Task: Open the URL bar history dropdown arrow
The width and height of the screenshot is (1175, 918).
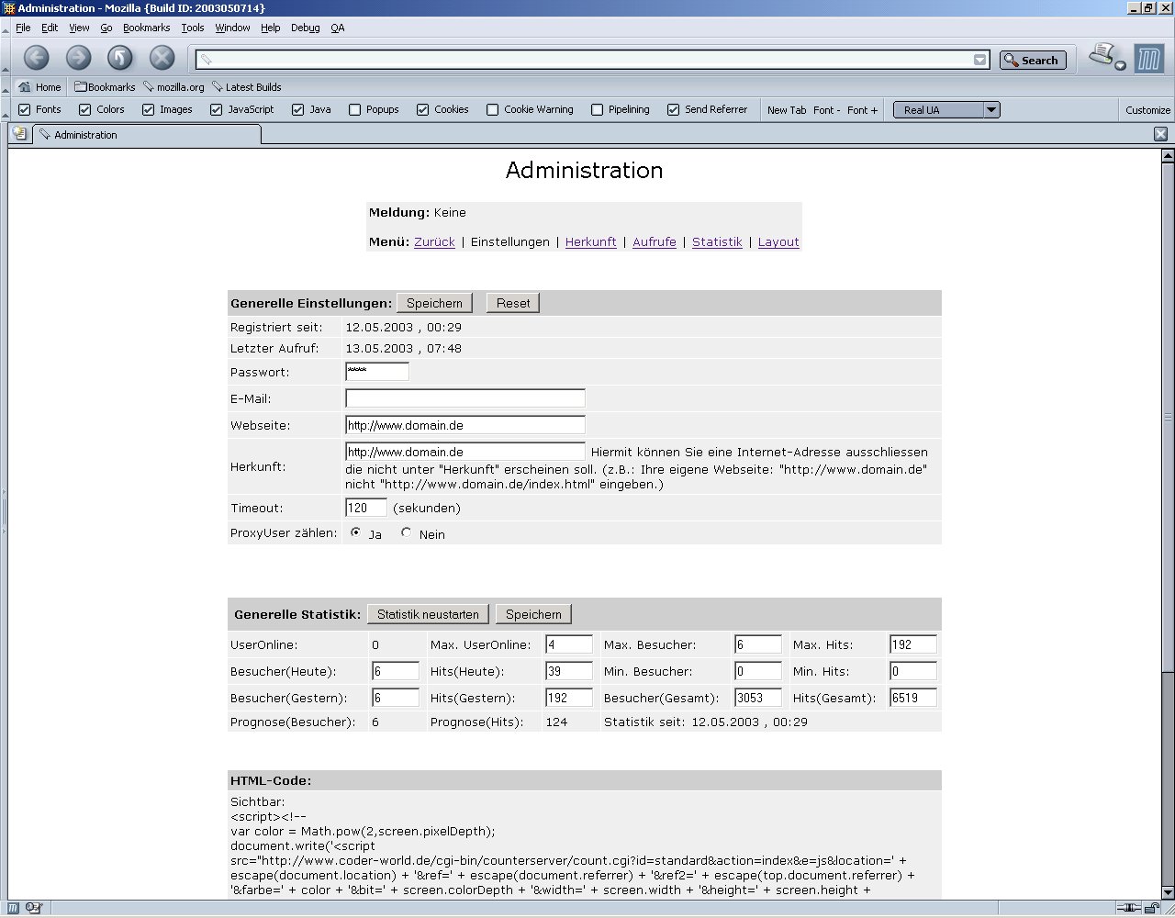Action: 980,60
